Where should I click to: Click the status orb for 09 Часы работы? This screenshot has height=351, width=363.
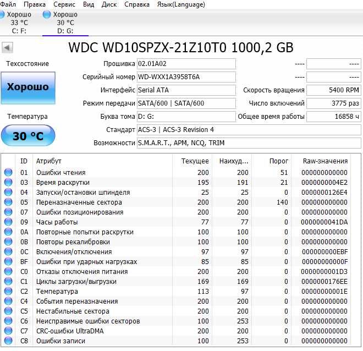click(x=8, y=222)
